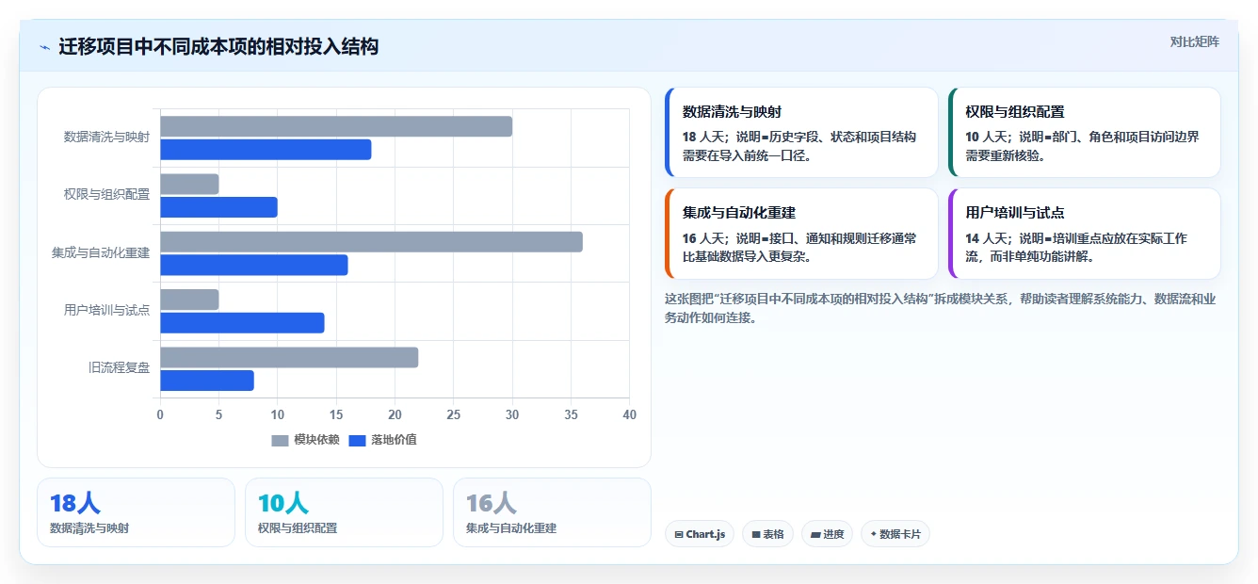Open the 数据清洗与映射 detail card
Image resolution: width=1258 pixels, height=584 pixels.
click(801, 133)
